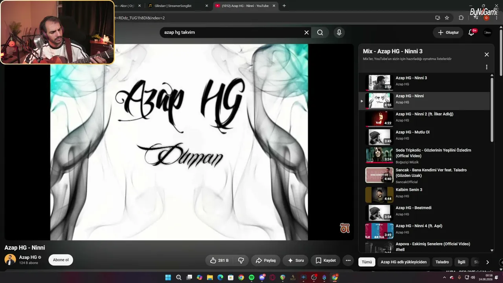The width and height of the screenshot is (503, 283).
Task: Show next filter chips with right arrow
Action: (487, 262)
